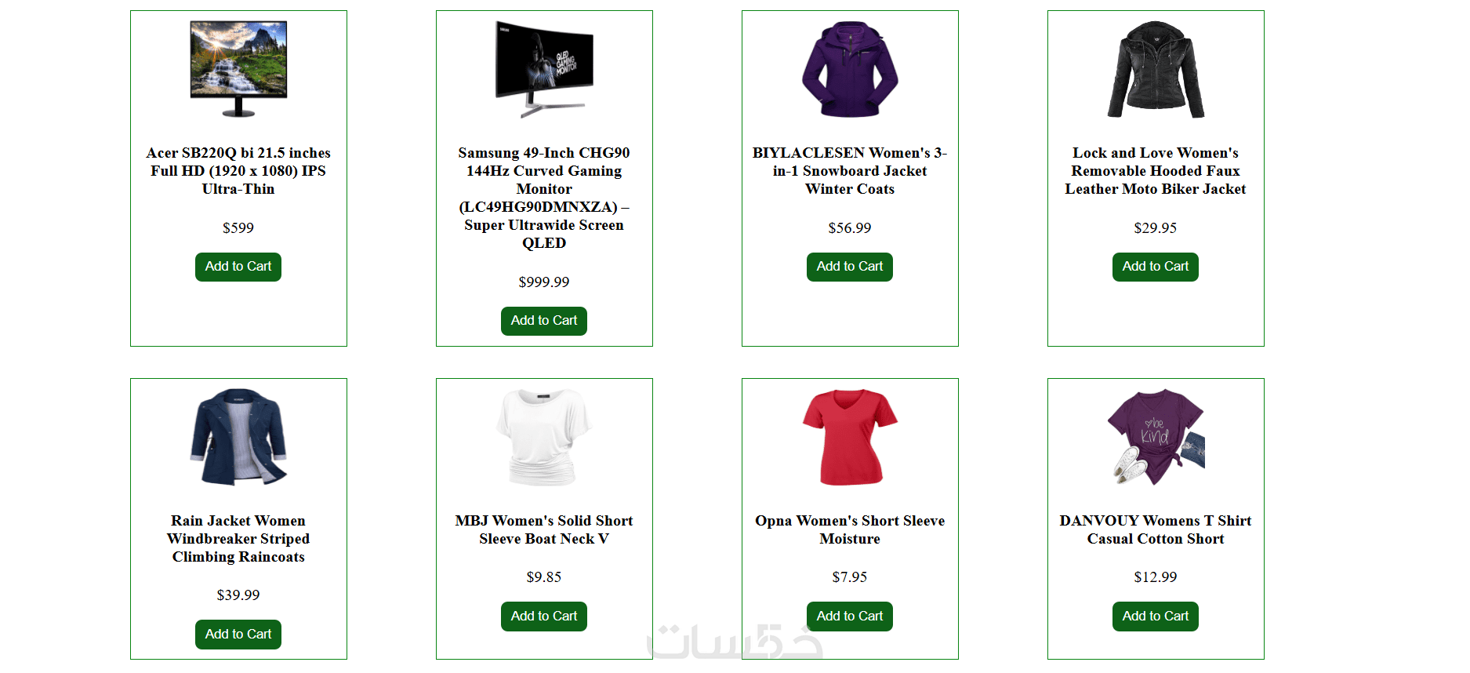The height and width of the screenshot is (673, 1470).
Task: View the red Opna shirt image
Action: 850,437
